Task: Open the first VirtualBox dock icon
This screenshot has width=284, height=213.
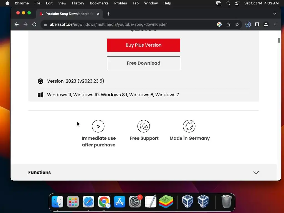Action: coord(187,201)
